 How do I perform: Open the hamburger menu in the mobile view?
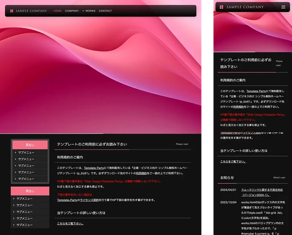[x=283, y=7]
